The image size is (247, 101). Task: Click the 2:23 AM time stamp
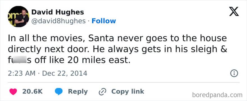coord(22,73)
